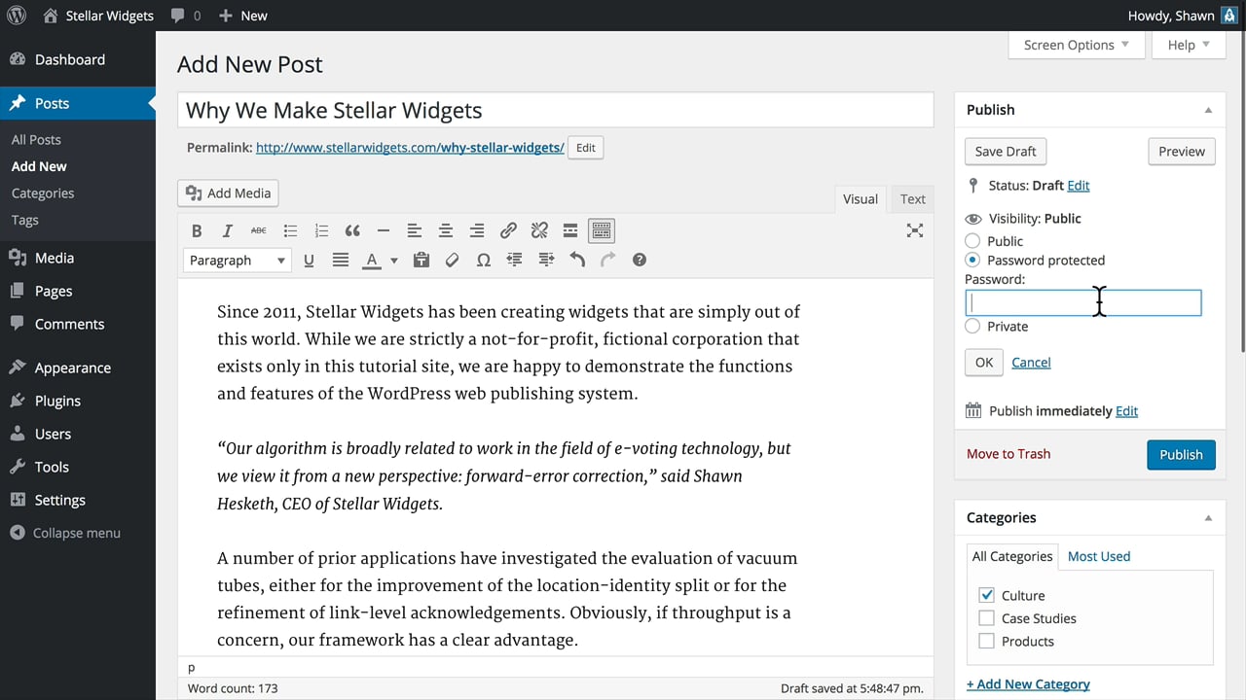
Task: Select the Private visibility option
Action: [x=972, y=327]
